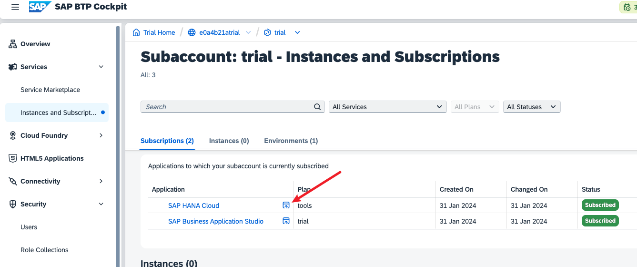
Task: Expand the trial subaccount breadcrumb dropdown
Action: [x=297, y=32]
